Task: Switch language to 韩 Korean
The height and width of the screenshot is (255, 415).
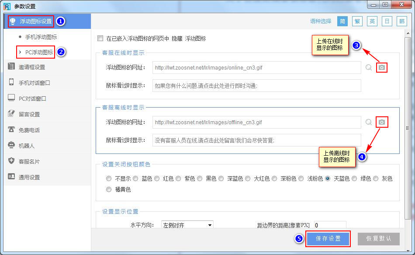Action: tap(402, 21)
